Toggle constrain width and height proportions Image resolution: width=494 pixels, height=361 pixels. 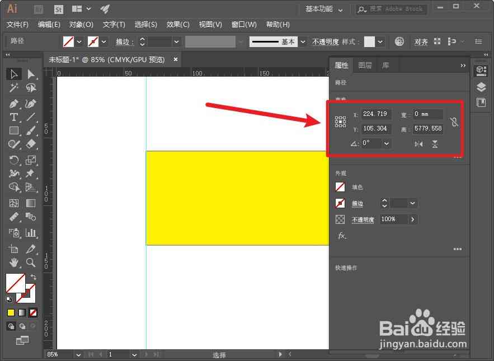tap(454, 122)
